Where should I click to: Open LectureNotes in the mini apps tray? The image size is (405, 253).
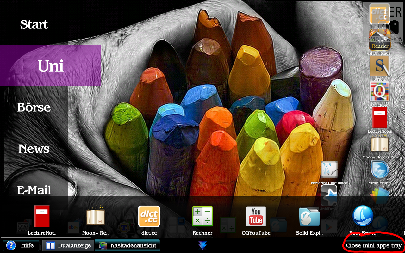[42, 216]
